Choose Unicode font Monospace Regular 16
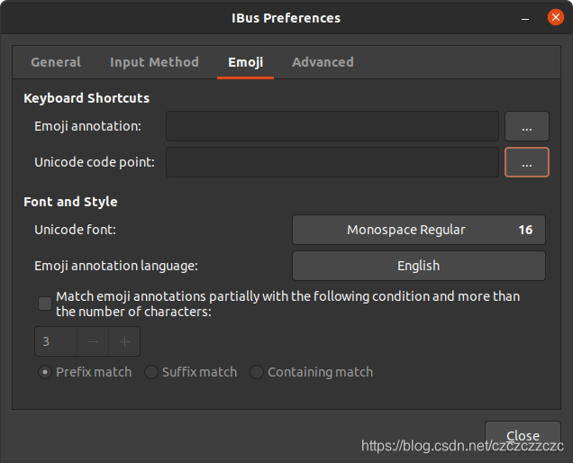Screen dimensions: 573x463 (x=419, y=230)
